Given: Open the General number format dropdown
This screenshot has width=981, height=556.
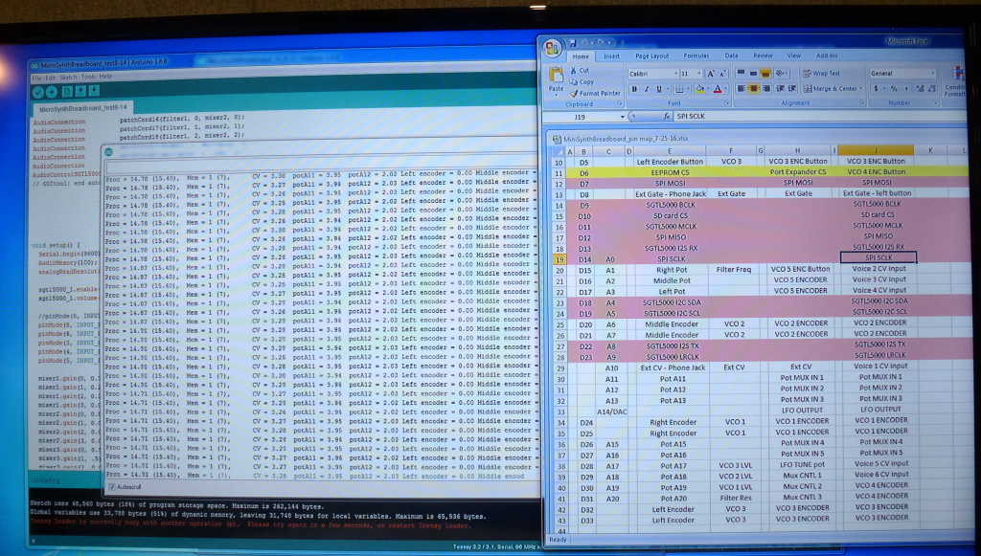Looking at the screenshot, I should 932,73.
